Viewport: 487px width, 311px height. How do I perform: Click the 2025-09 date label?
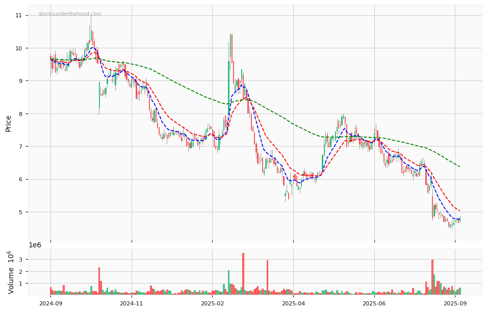(455, 303)
